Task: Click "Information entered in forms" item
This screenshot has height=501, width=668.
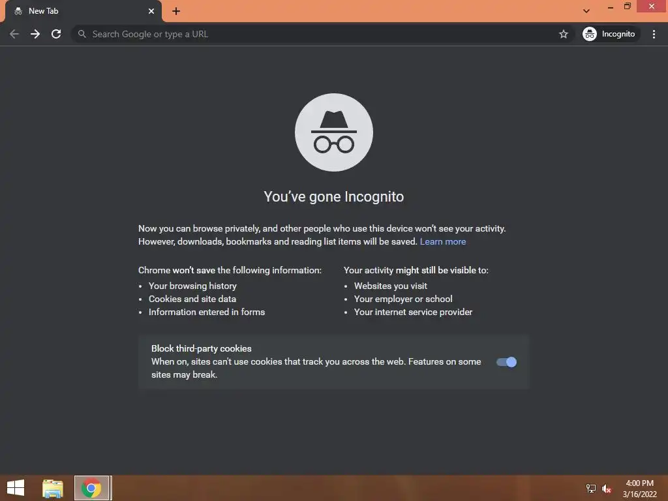Action: tap(207, 312)
